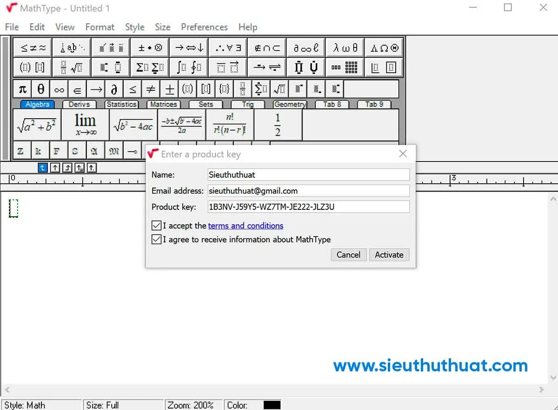Uncheck I accept the terms and conditions
The height and width of the screenshot is (410, 558).
[x=156, y=226]
